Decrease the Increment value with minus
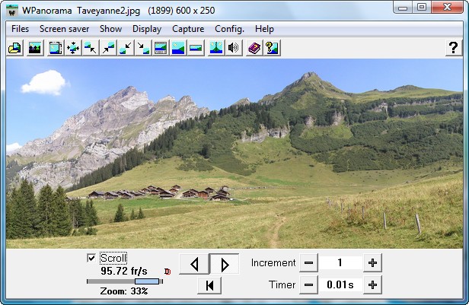 coord(308,263)
